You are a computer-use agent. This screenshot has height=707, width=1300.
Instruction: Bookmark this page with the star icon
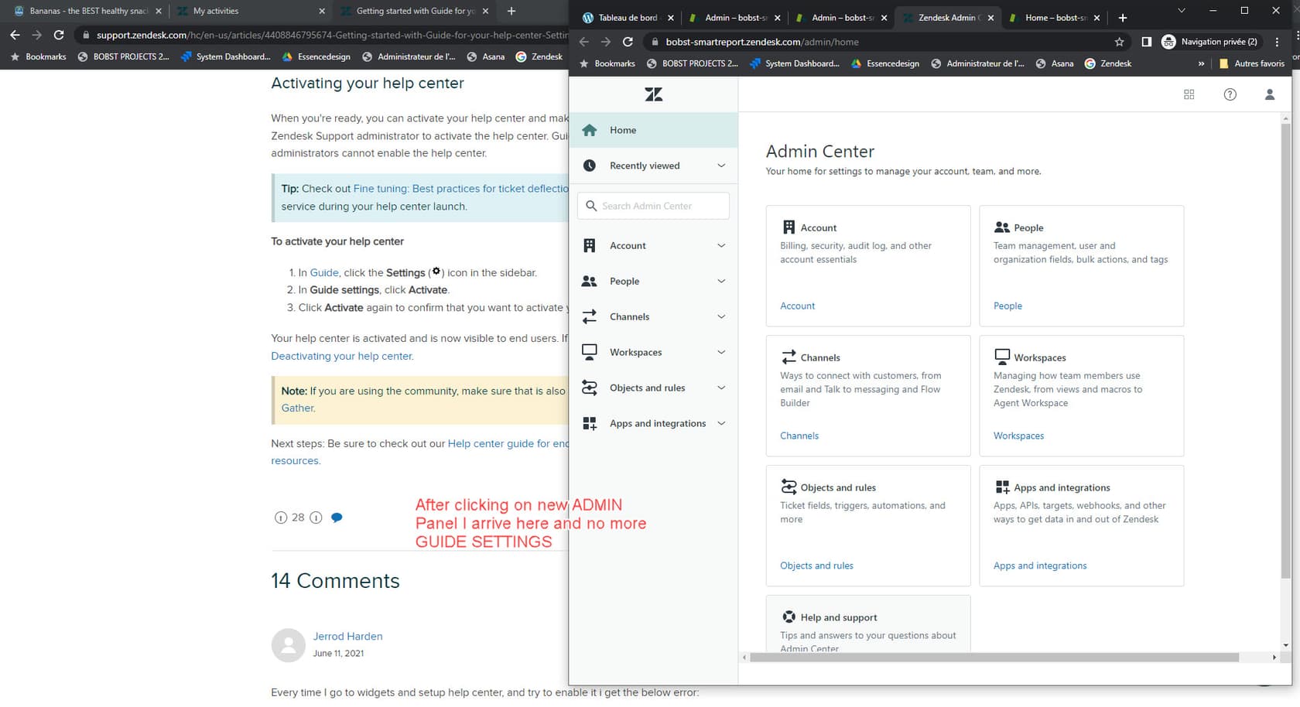(x=1119, y=42)
